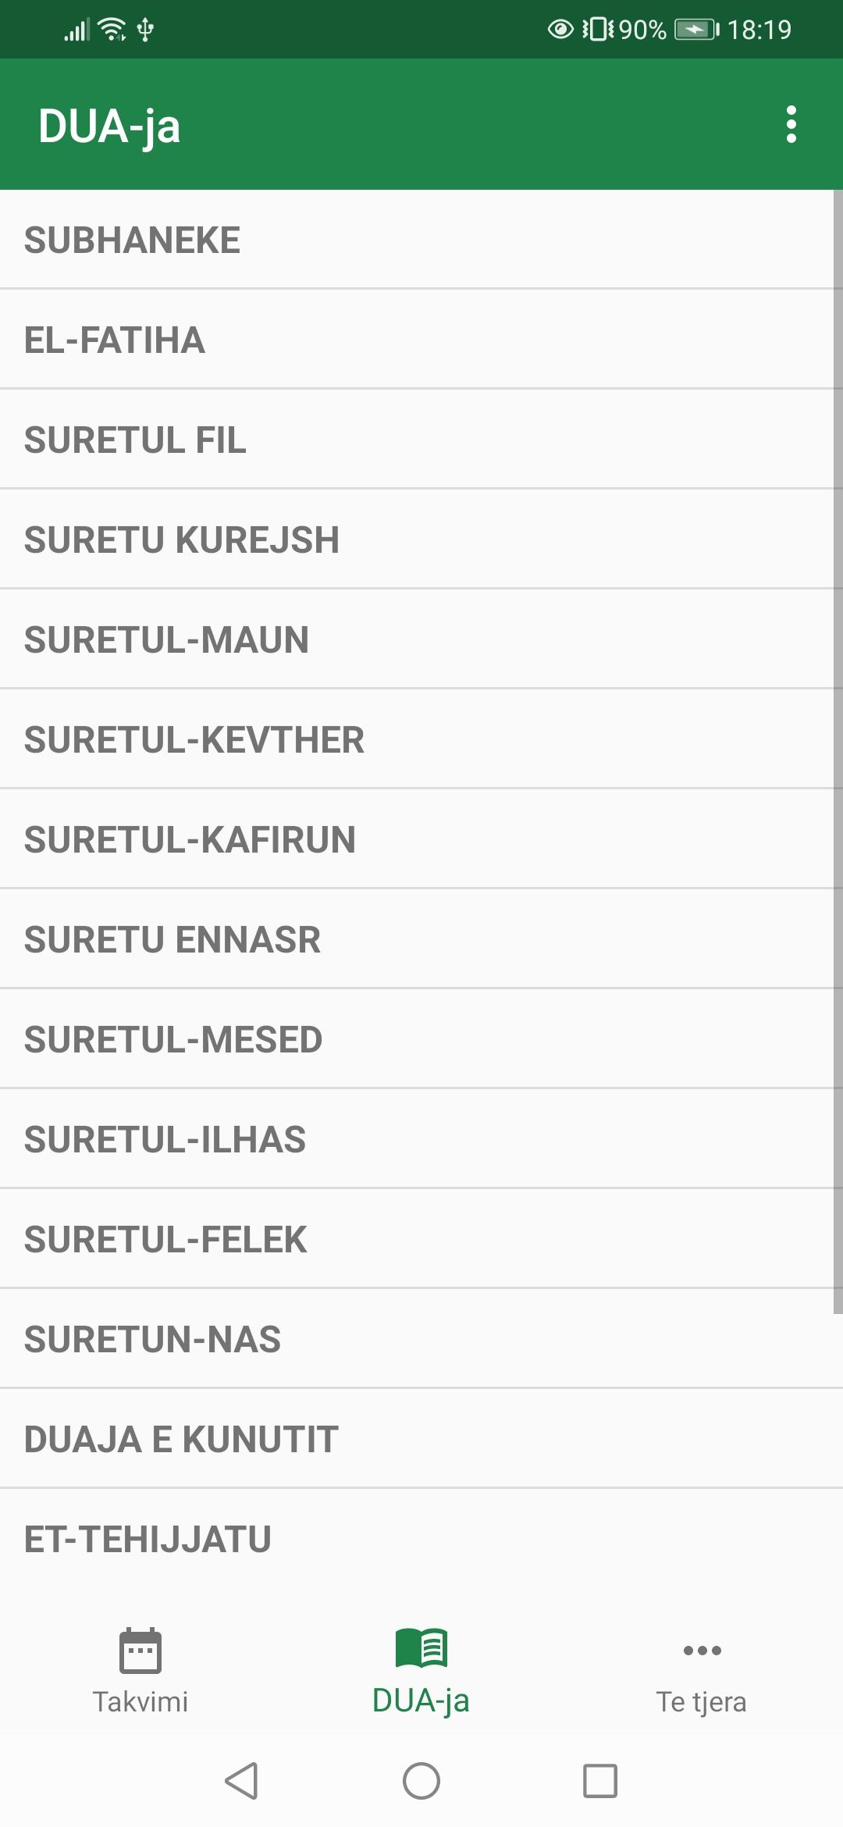Tap the battery icon in status bar

pos(695,30)
